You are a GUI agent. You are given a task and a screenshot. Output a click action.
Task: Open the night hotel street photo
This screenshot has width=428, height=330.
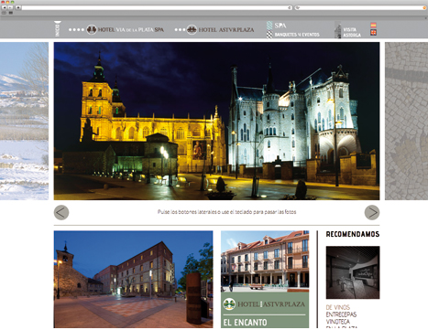[133, 279]
